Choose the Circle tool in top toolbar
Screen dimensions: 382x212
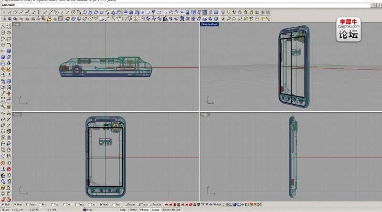[73, 12]
